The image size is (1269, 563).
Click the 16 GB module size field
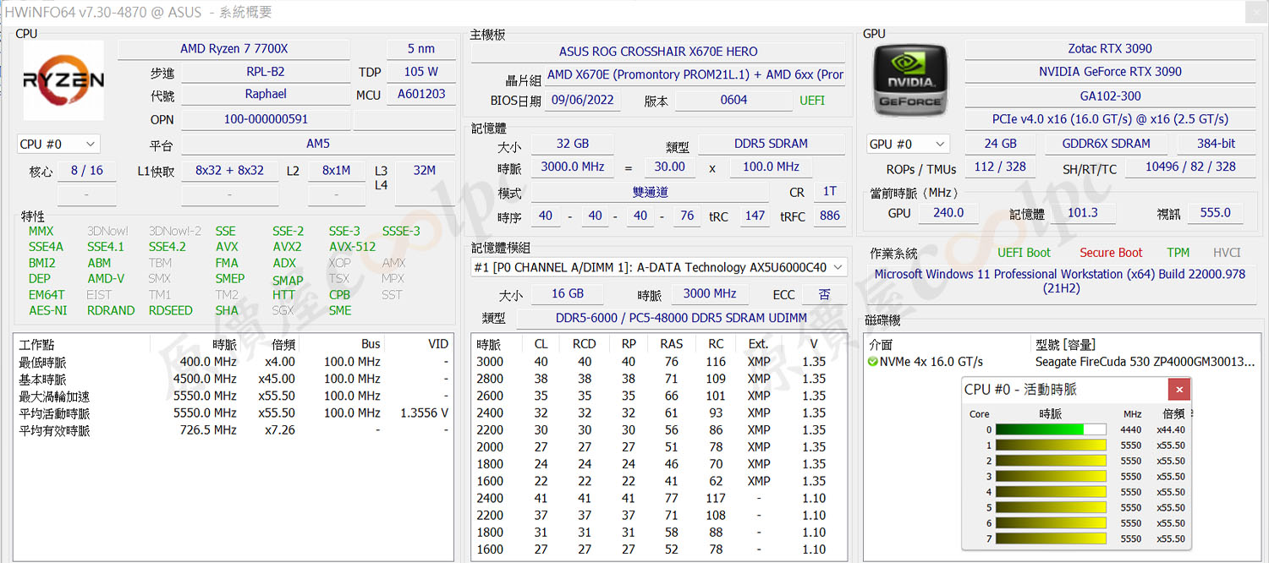coord(568,293)
